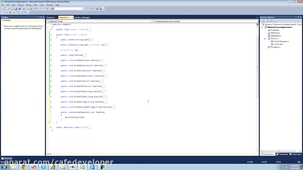Click the Save toolbar icon
Screen dimensions: 303x170
(x=16, y=9)
